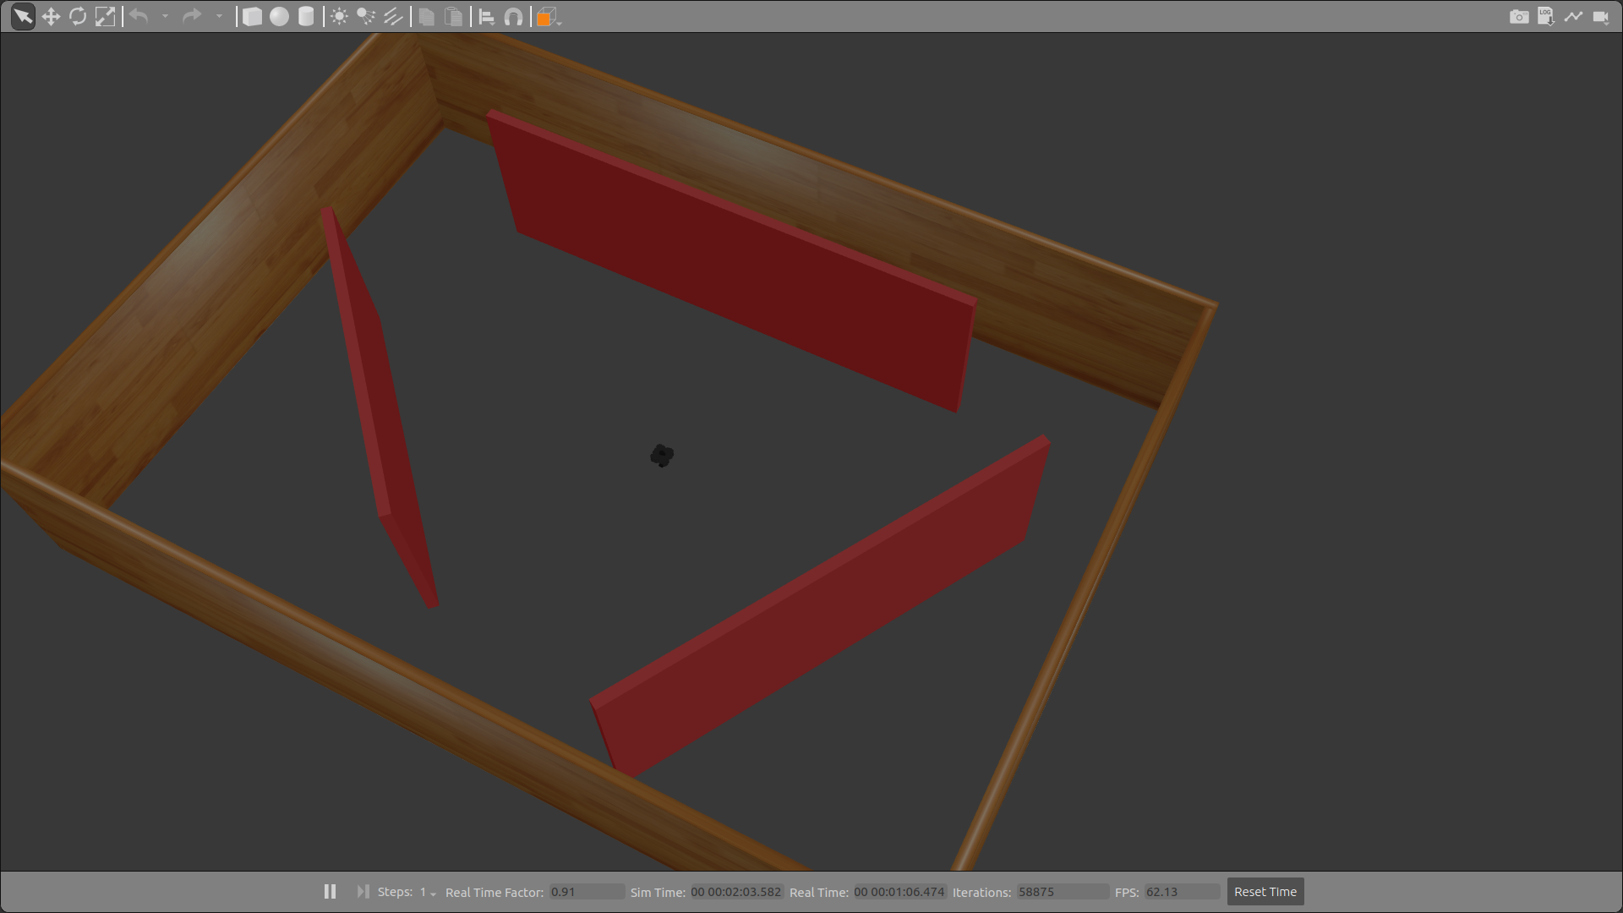Screen dimensions: 1623x913
Task: Insert a sphere shape
Action: coord(279,17)
